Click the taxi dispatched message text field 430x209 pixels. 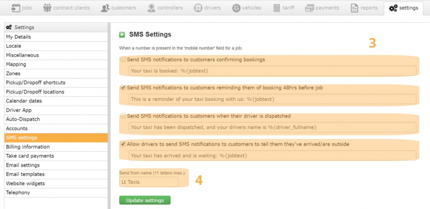coord(273,127)
